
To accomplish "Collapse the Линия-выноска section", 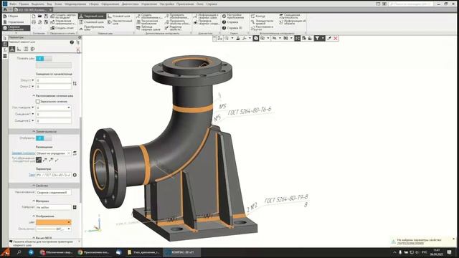I will click(34, 132).
